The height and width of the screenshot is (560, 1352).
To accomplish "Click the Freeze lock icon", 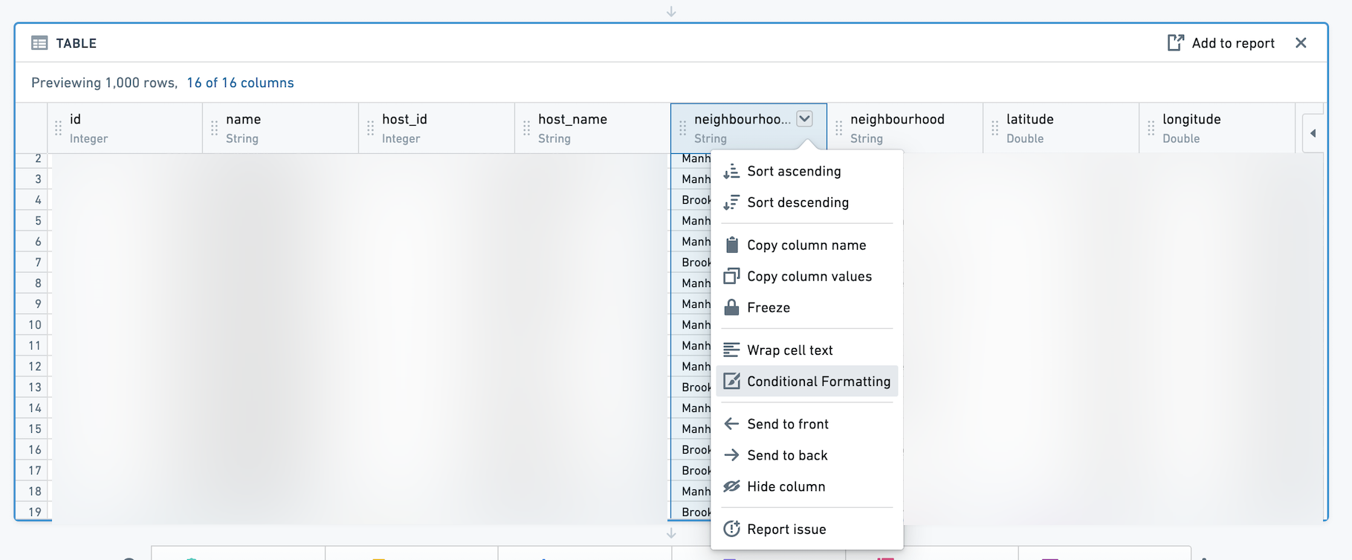I will tap(731, 307).
